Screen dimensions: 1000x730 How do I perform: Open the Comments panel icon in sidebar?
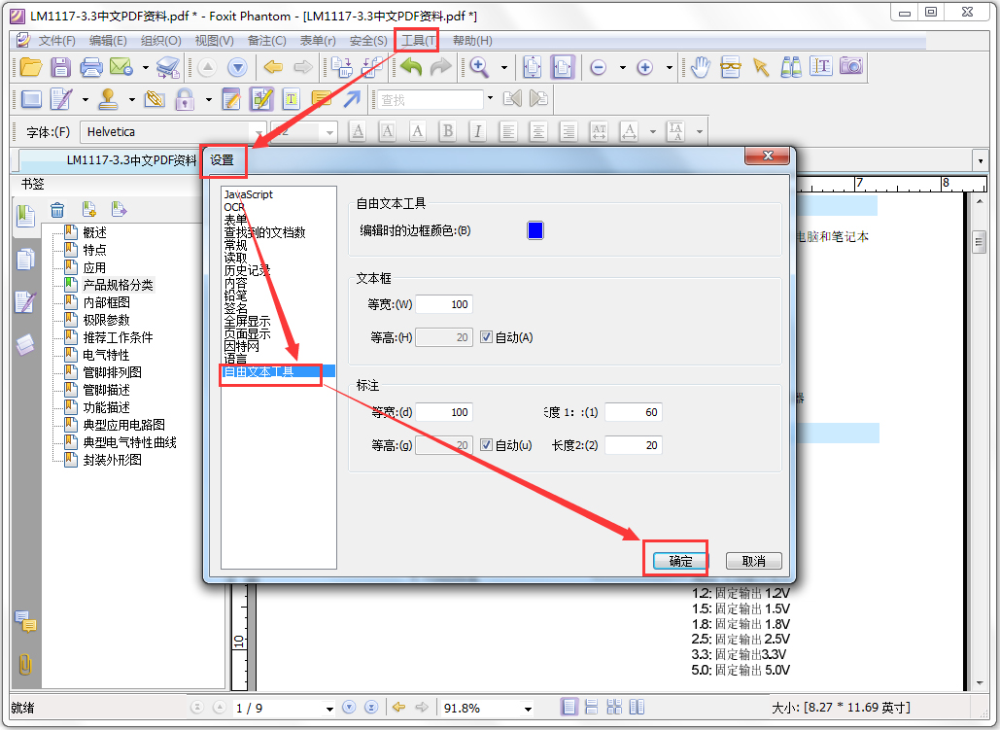(x=26, y=621)
